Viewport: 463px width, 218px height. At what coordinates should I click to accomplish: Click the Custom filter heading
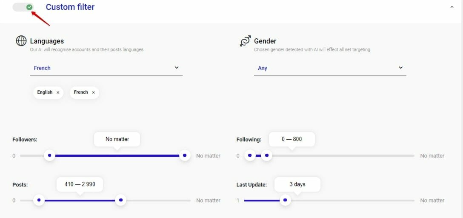[70, 7]
